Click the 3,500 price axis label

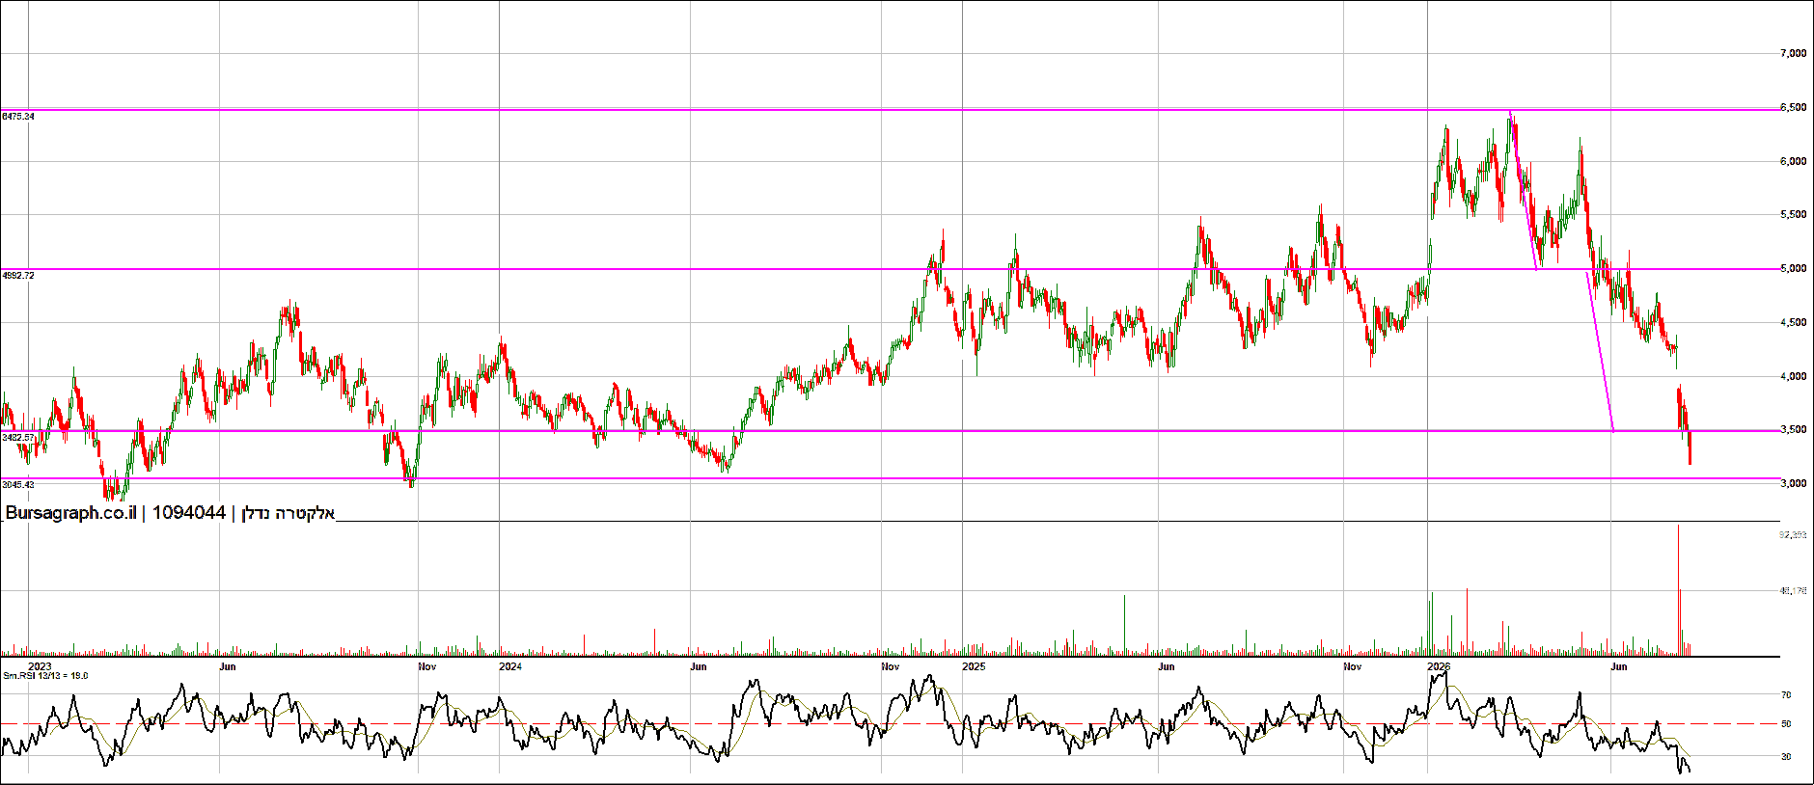click(1793, 430)
